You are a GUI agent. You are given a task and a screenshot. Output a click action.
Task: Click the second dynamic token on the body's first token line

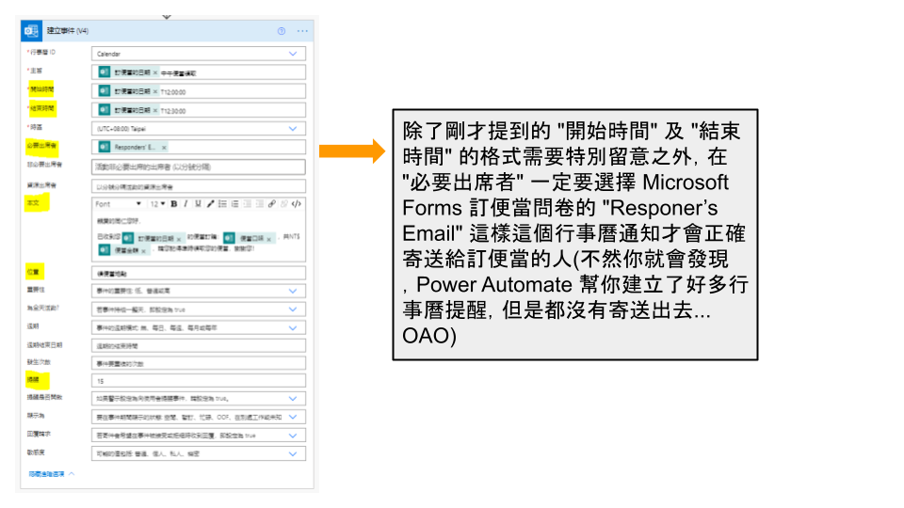(249, 238)
